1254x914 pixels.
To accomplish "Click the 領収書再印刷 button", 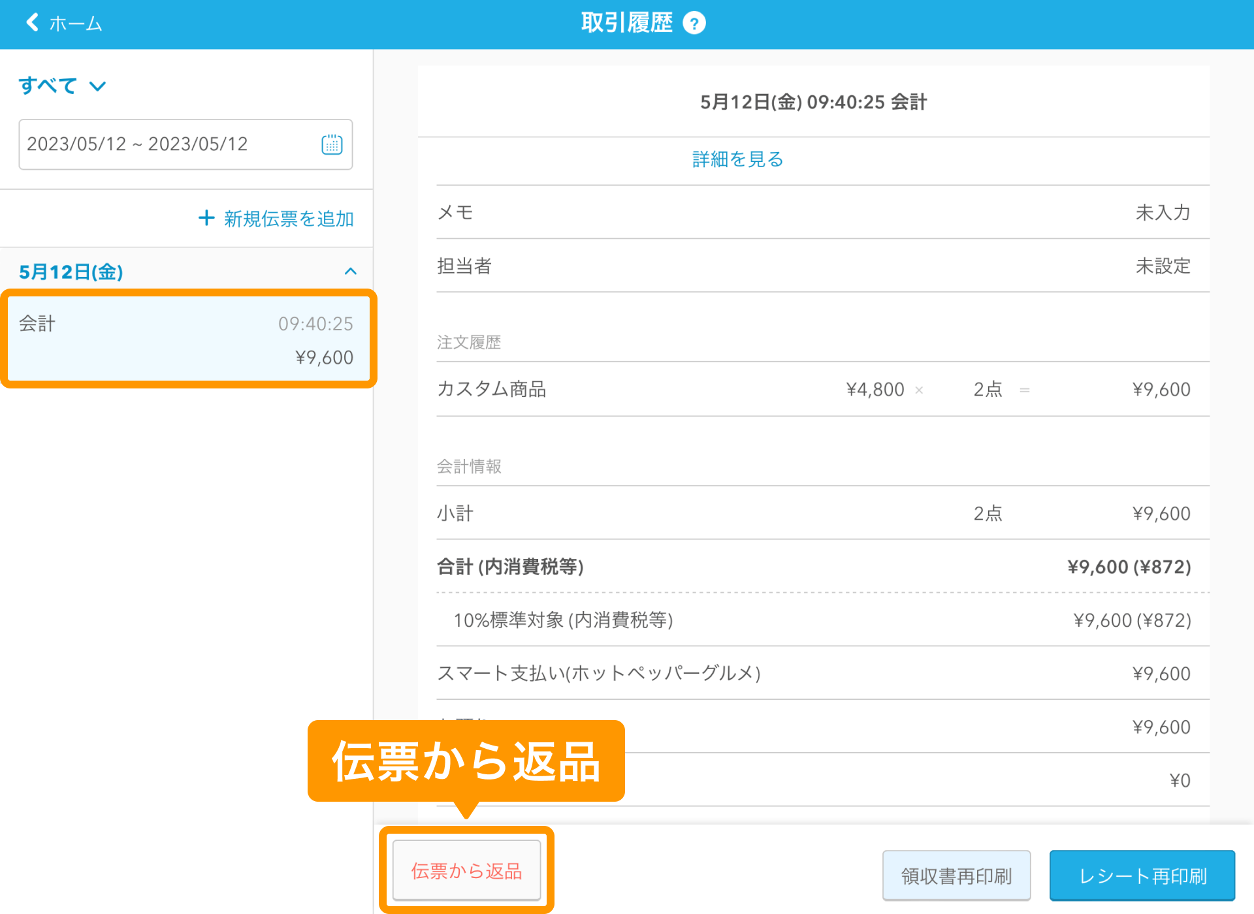I will [x=956, y=875].
